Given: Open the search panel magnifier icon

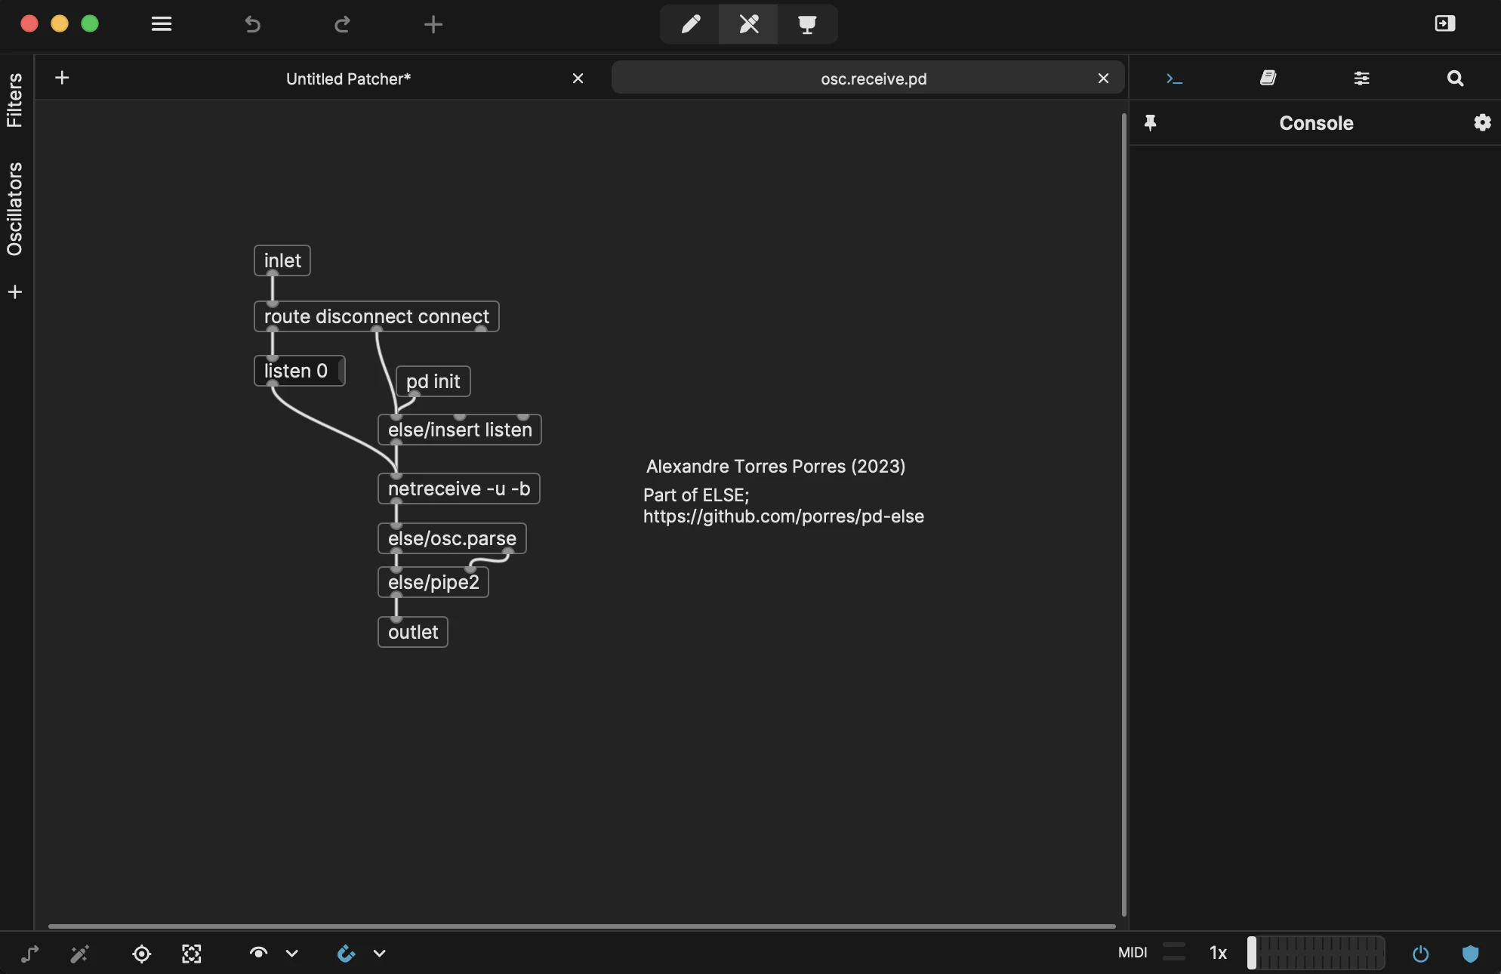Looking at the screenshot, I should click(x=1456, y=79).
